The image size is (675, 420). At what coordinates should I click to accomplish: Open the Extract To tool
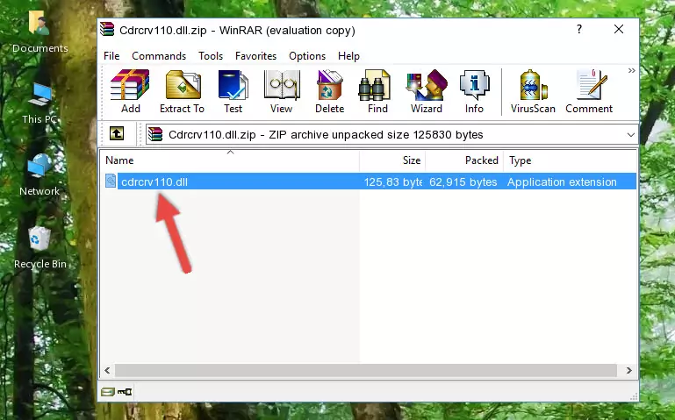click(x=182, y=91)
